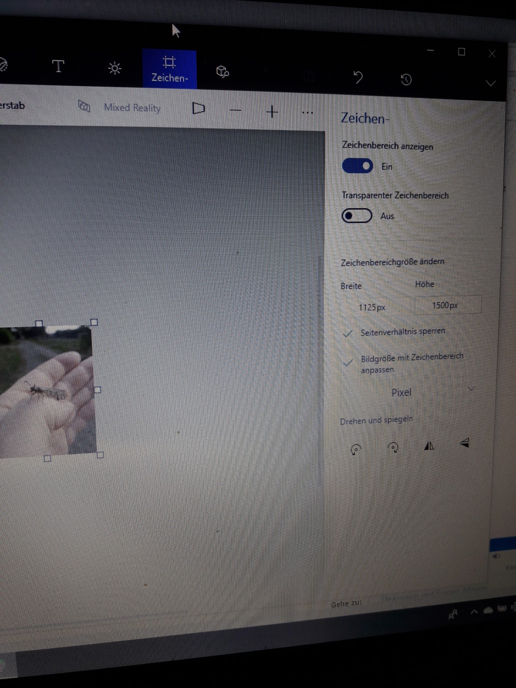The width and height of the screenshot is (516, 688).
Task: Select the Zeichen- canvas tab
Action: click(x=169, y=69)
